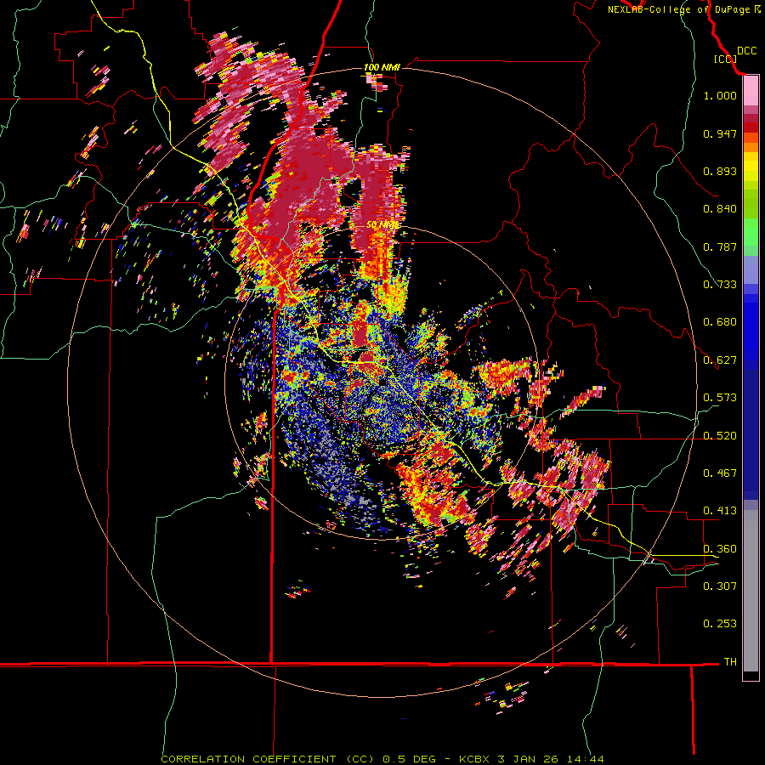Click the DCC label above the color bar
Image resolution: width=765 pixels, height=765 pixels.
coord(746,50)
